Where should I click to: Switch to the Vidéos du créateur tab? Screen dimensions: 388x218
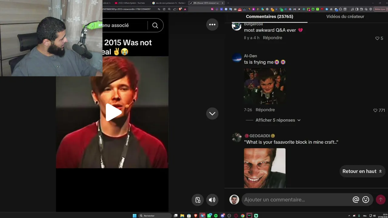coord(345,17)
